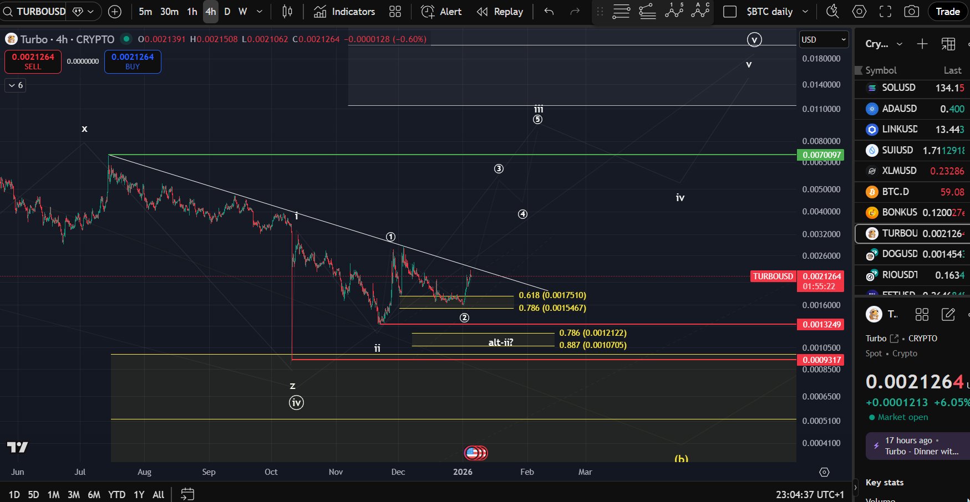Switch chart interval to 30m
The height and width of the screenshot is (502, 970).
(169, 11)
